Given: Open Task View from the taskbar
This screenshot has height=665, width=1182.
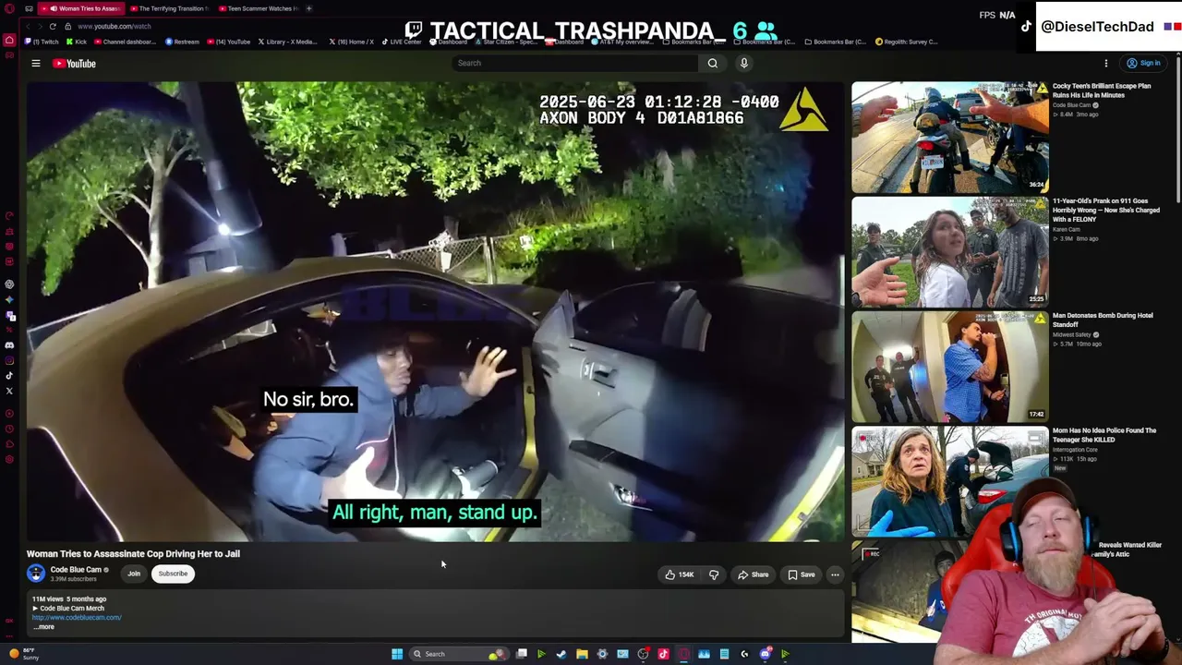Looking at the screenshot, I should [522, 654].
